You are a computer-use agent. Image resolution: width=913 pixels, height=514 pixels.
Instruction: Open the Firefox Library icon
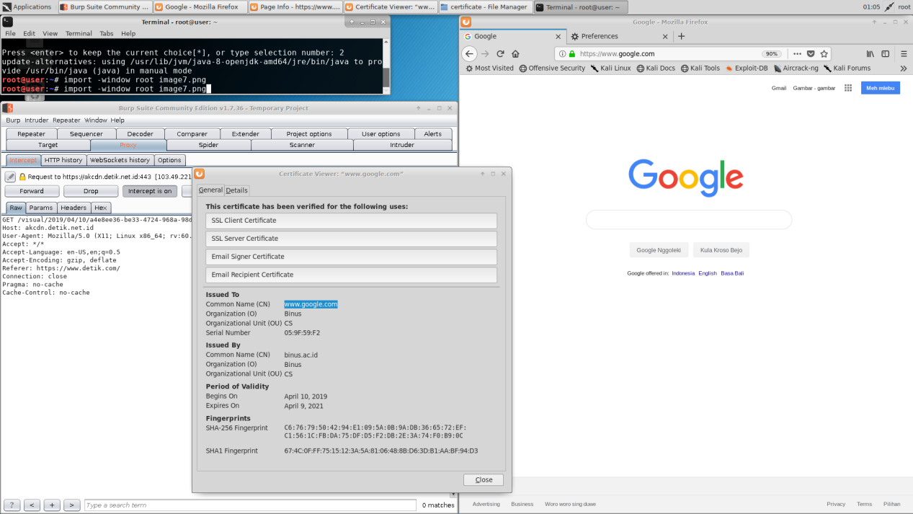click(x=870, y=53)
